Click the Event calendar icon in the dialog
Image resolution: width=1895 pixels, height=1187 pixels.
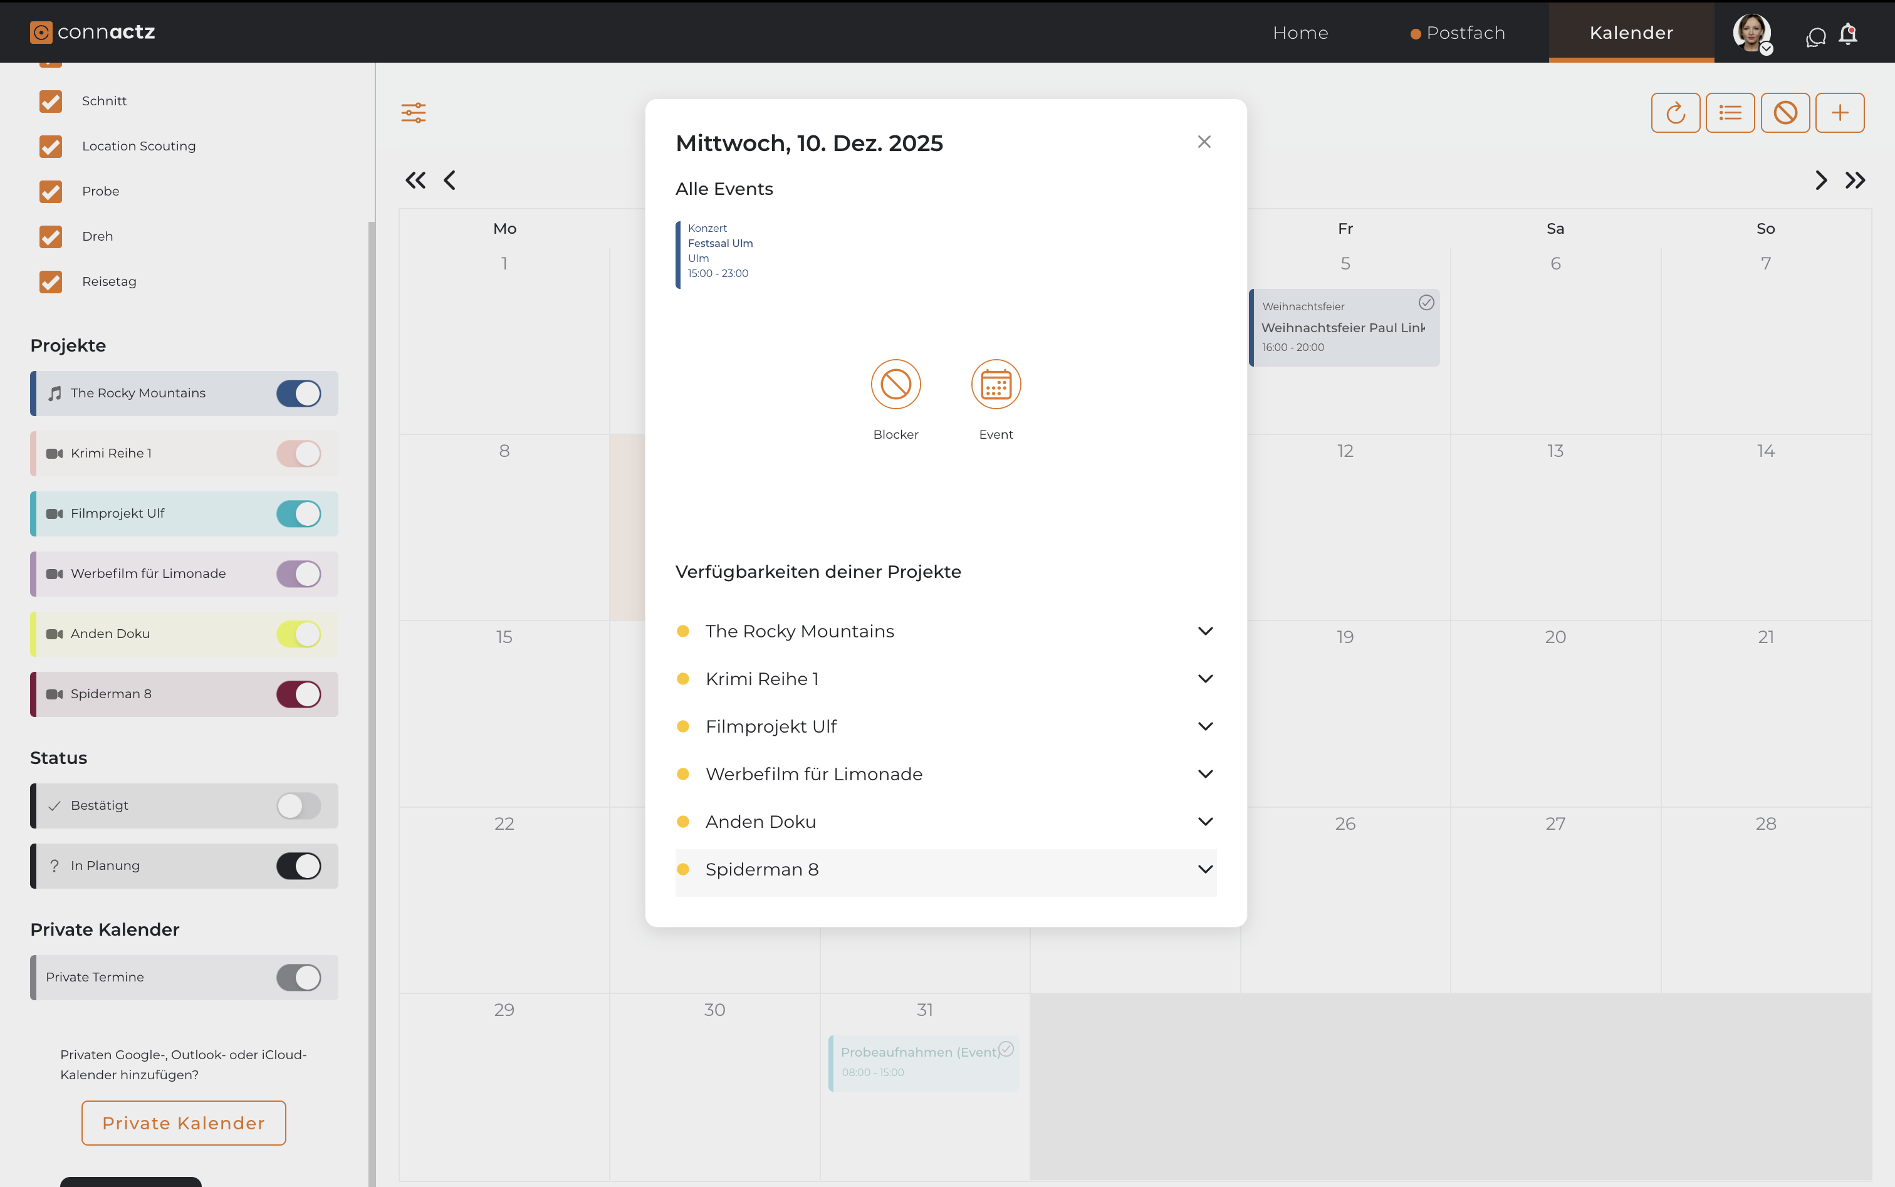pos(995,385)
